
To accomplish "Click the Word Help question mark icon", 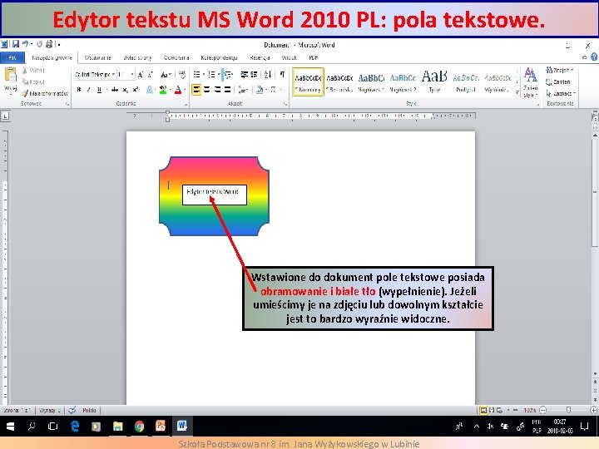I will (x=594, y=57).
